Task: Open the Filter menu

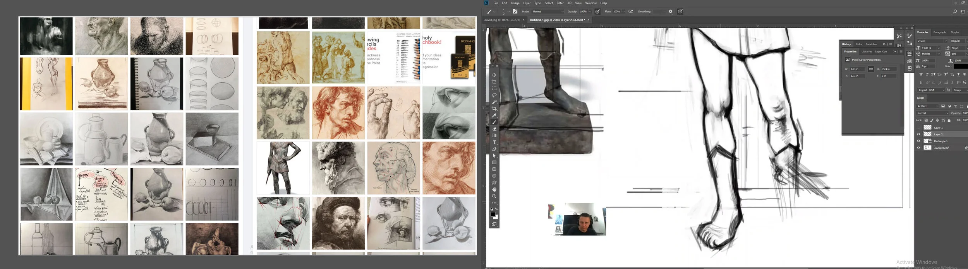Action: [560, 3]
